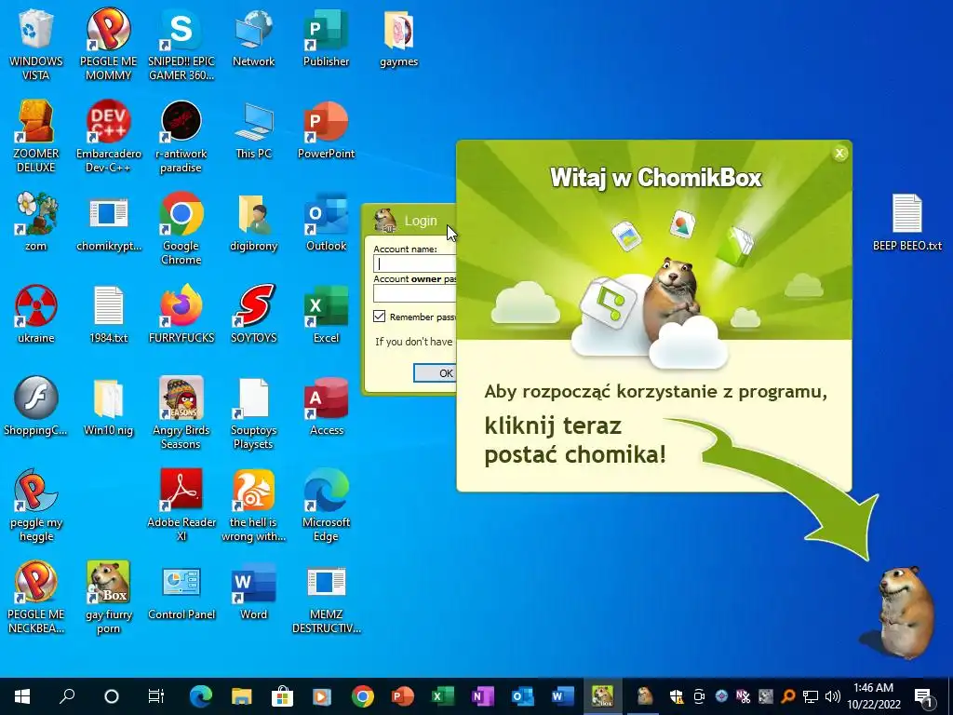Open the volume speaker tray icon

click(x=833, y=696)
